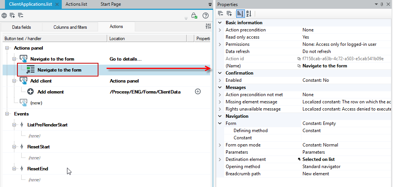Click the copy icon next to Action id value
Screen dimensions: 393x187
(299, 59)
